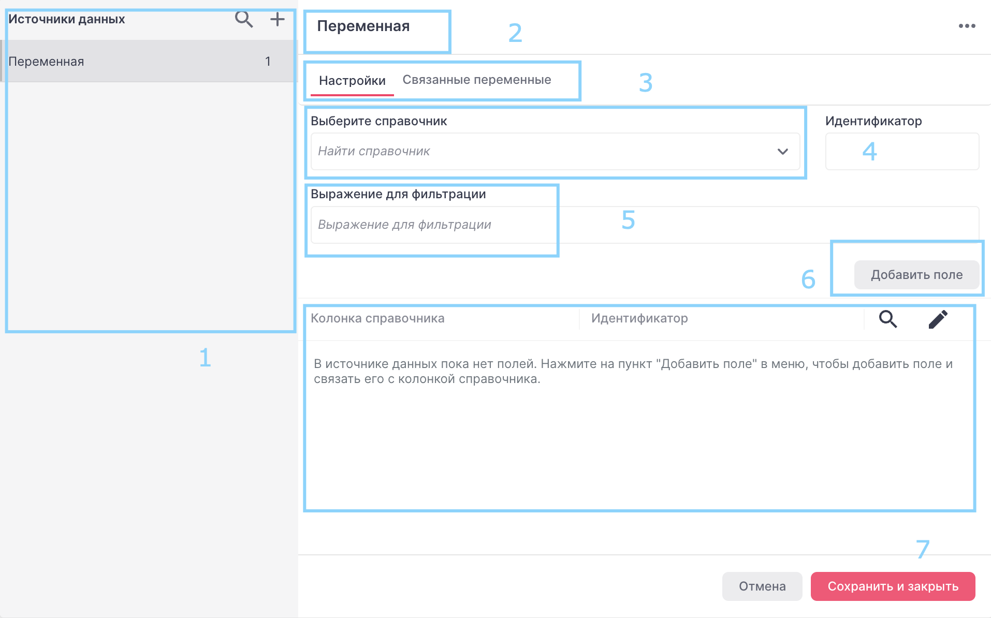This screenshot has width=991, height=618.
Task: Open the Связанные переменные tab
Action: point(476,80)
